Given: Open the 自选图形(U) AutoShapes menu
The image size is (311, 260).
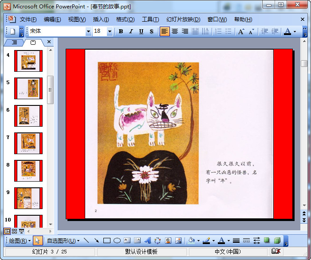Looking at the screenshot, I should point(63,241).
